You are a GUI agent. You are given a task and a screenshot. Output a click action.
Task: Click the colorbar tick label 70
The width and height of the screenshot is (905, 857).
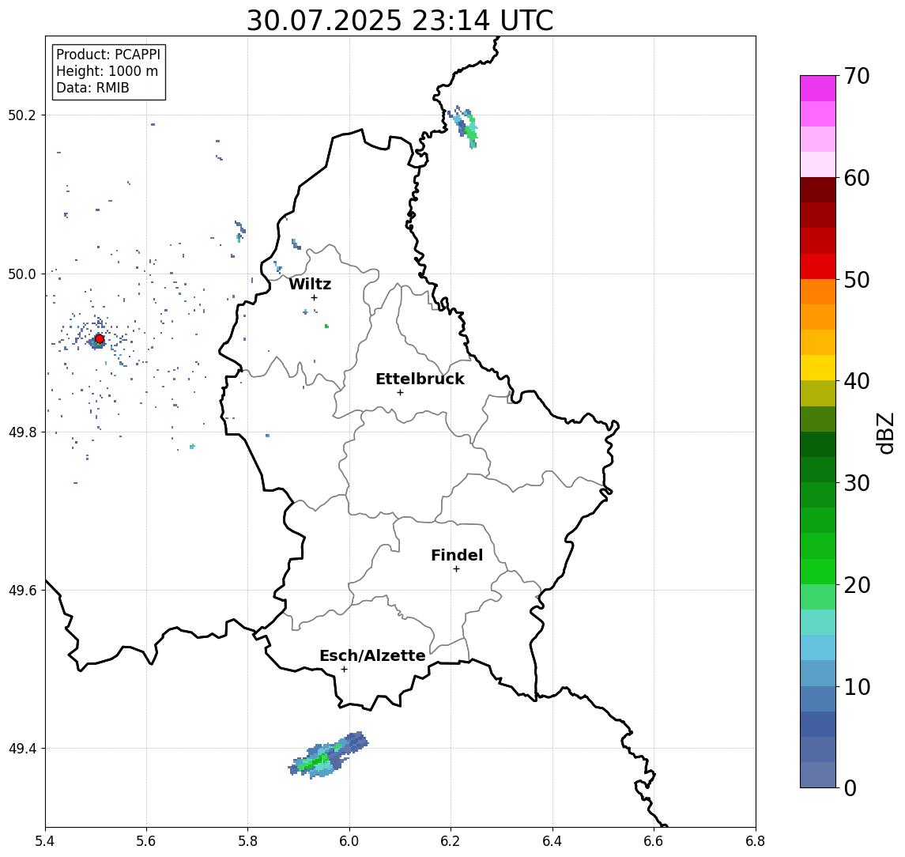[857, 76]
